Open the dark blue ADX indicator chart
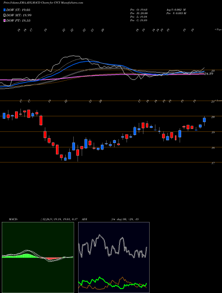Viewport: 222px width, 293px height. pos(114,257)
